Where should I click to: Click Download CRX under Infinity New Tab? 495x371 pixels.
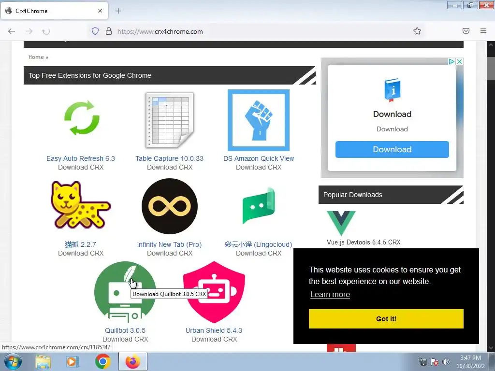click(x=170, y=253)
